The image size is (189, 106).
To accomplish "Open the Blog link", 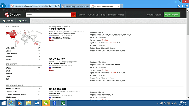I will click(x=103, y=15).
